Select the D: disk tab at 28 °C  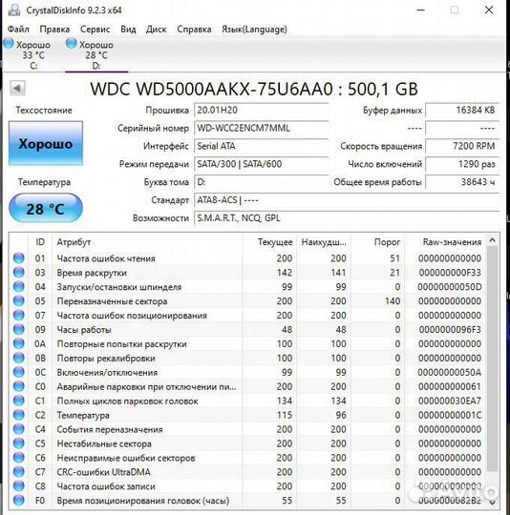[x=96, y=54]
